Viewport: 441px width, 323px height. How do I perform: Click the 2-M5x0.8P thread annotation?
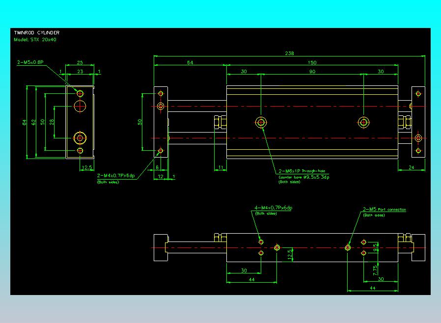30,62
